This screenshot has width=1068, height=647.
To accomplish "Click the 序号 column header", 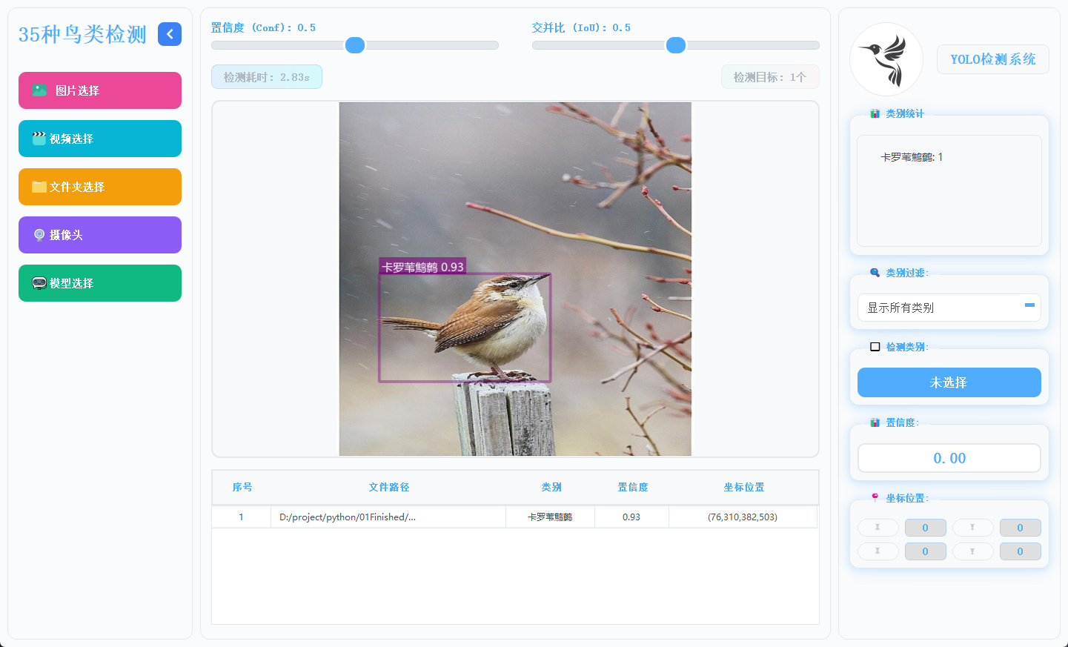I will coord(242,487).
